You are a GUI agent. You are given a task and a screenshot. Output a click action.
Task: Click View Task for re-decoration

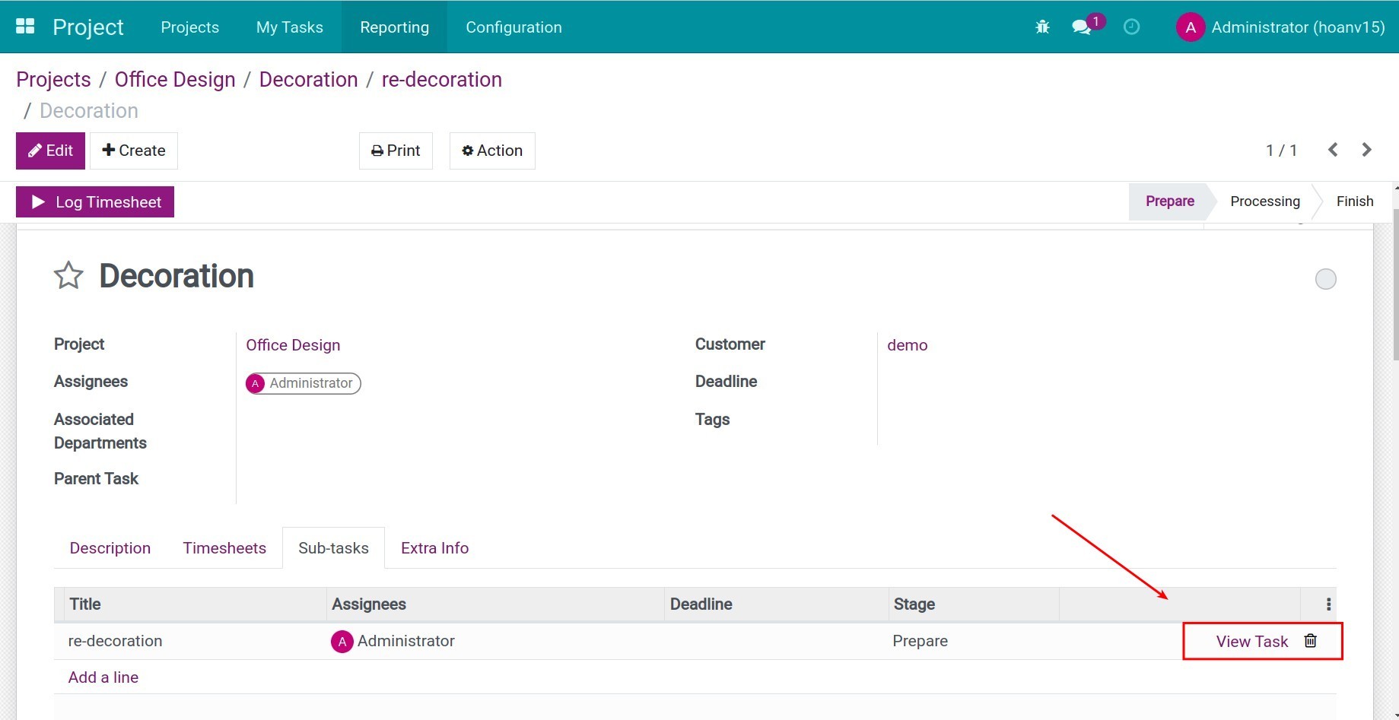[x=1251, y=642]
